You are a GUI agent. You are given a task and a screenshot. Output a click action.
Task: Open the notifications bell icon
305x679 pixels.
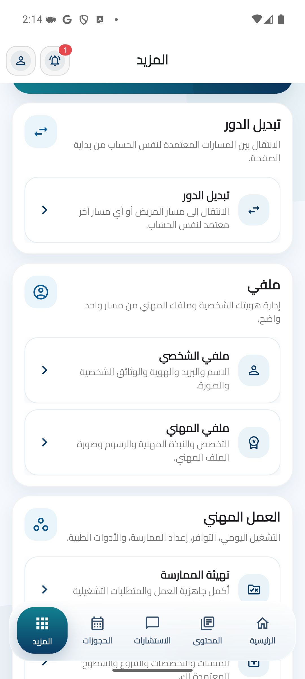click(55, 61)
